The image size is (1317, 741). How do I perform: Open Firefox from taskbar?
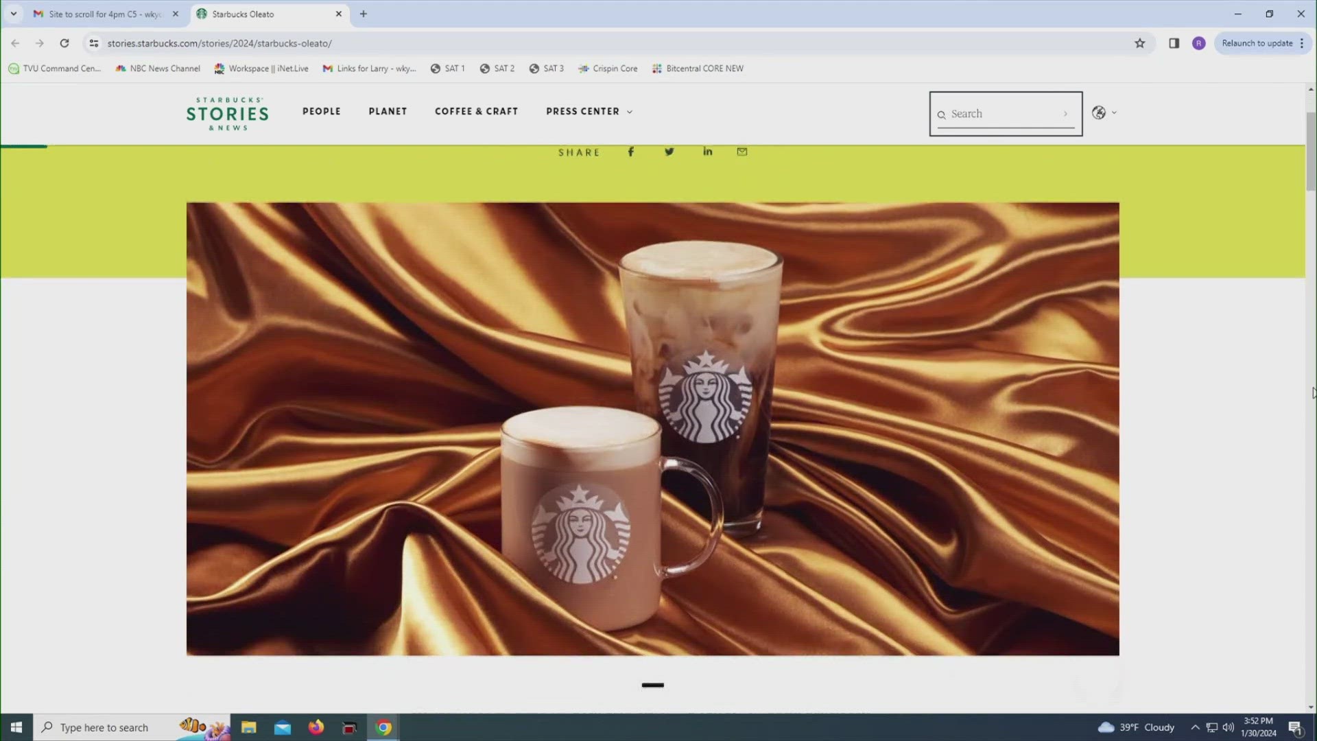click(x=316, y=727)
